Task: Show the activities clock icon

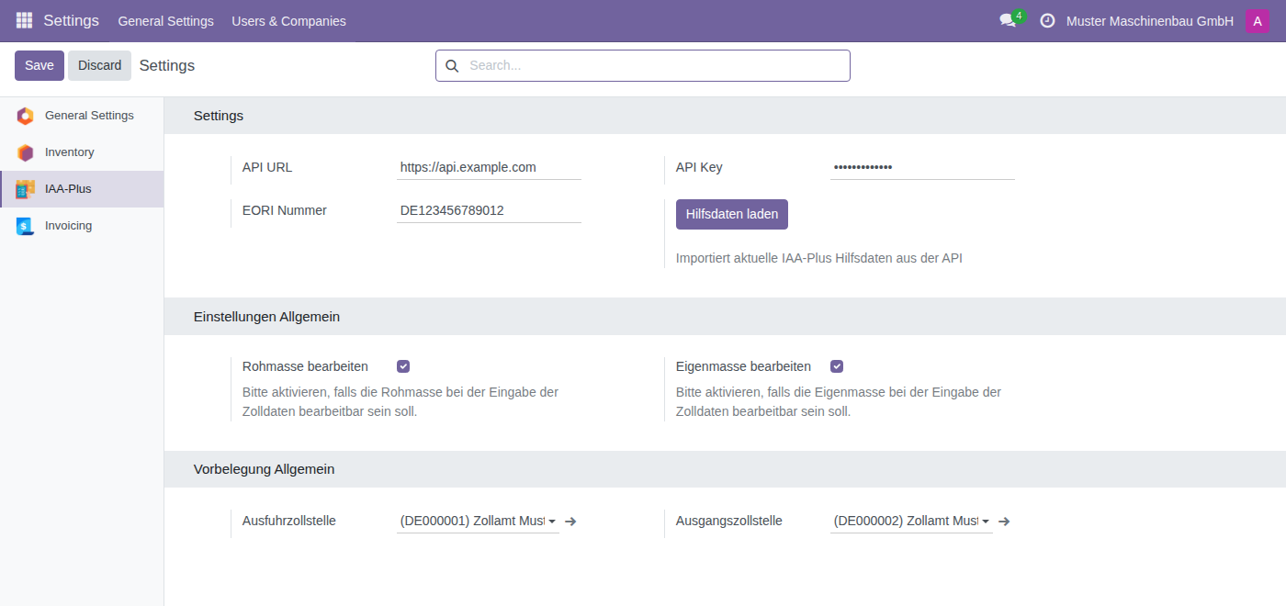Action: [1047, 20]
